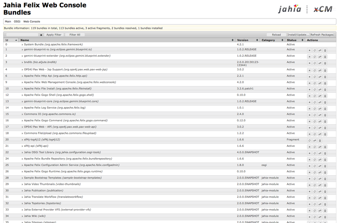338x223 pixels.
Task: Uninstall the bndlib bundle via trash icon
Action: [325, 63]
